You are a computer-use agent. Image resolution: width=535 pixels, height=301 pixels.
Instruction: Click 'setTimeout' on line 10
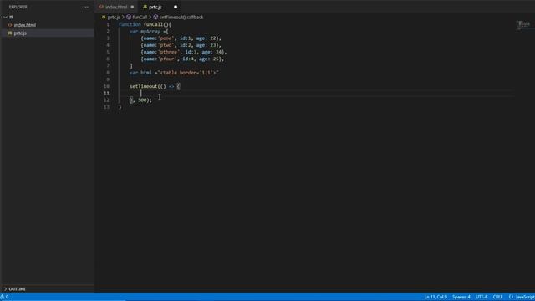[143, 86]
